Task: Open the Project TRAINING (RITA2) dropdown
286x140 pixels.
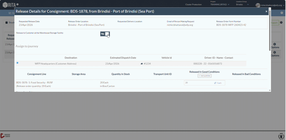Action: [x=220, y=5]
